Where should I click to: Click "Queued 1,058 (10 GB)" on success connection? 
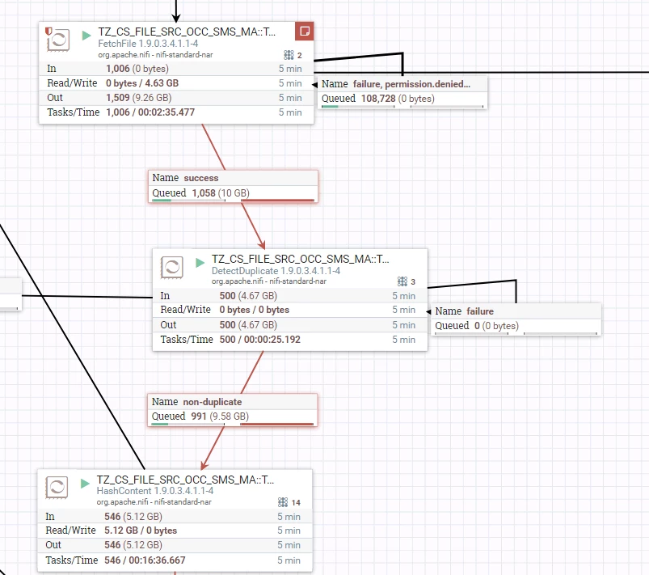click(200, 193)
